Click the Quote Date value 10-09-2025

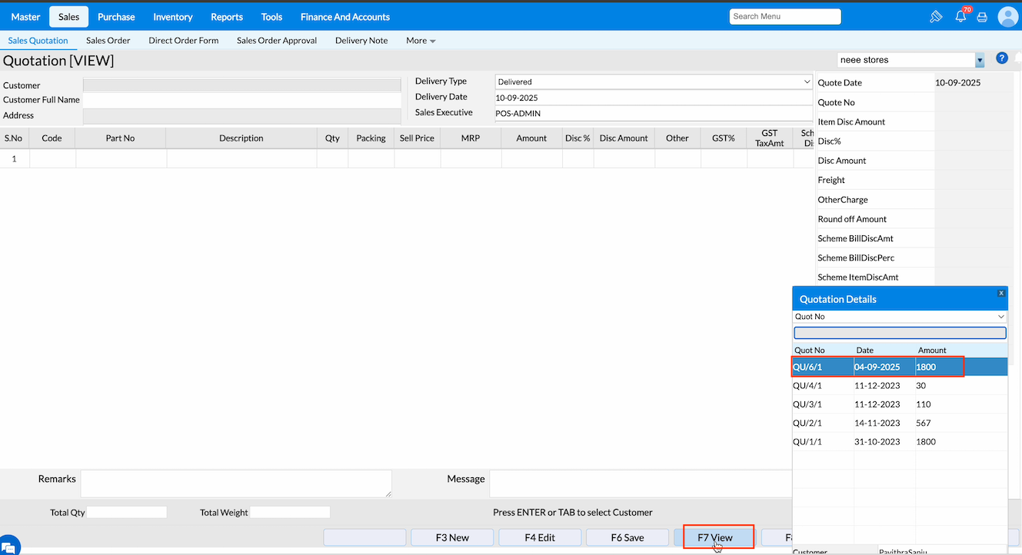[957, 83]
